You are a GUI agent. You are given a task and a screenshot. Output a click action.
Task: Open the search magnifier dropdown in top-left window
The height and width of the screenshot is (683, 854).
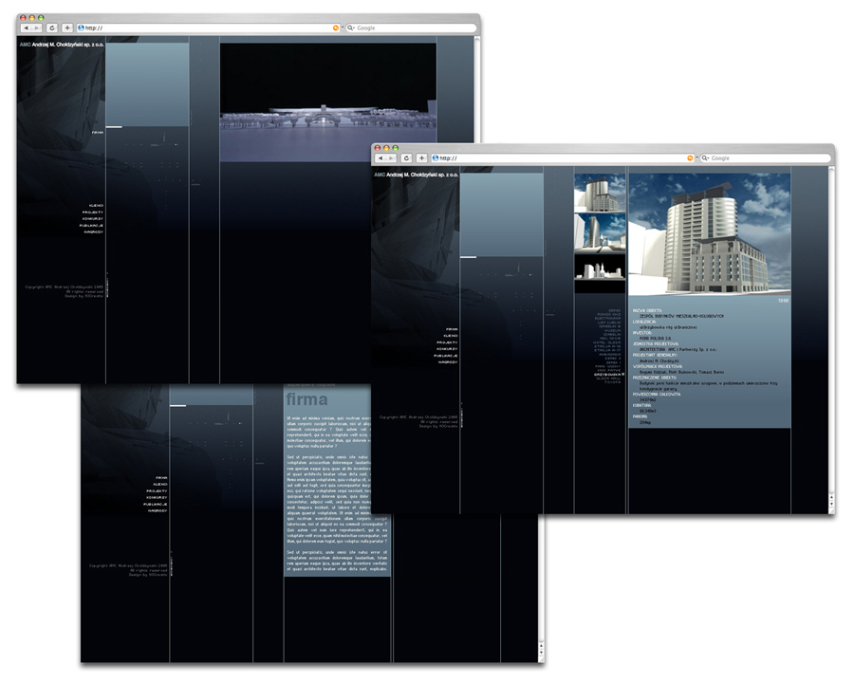[351, 28]
